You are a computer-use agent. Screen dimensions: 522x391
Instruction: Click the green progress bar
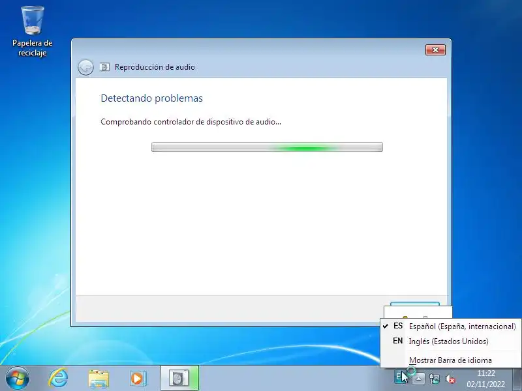pyautogui.click(x=267, y=147)
